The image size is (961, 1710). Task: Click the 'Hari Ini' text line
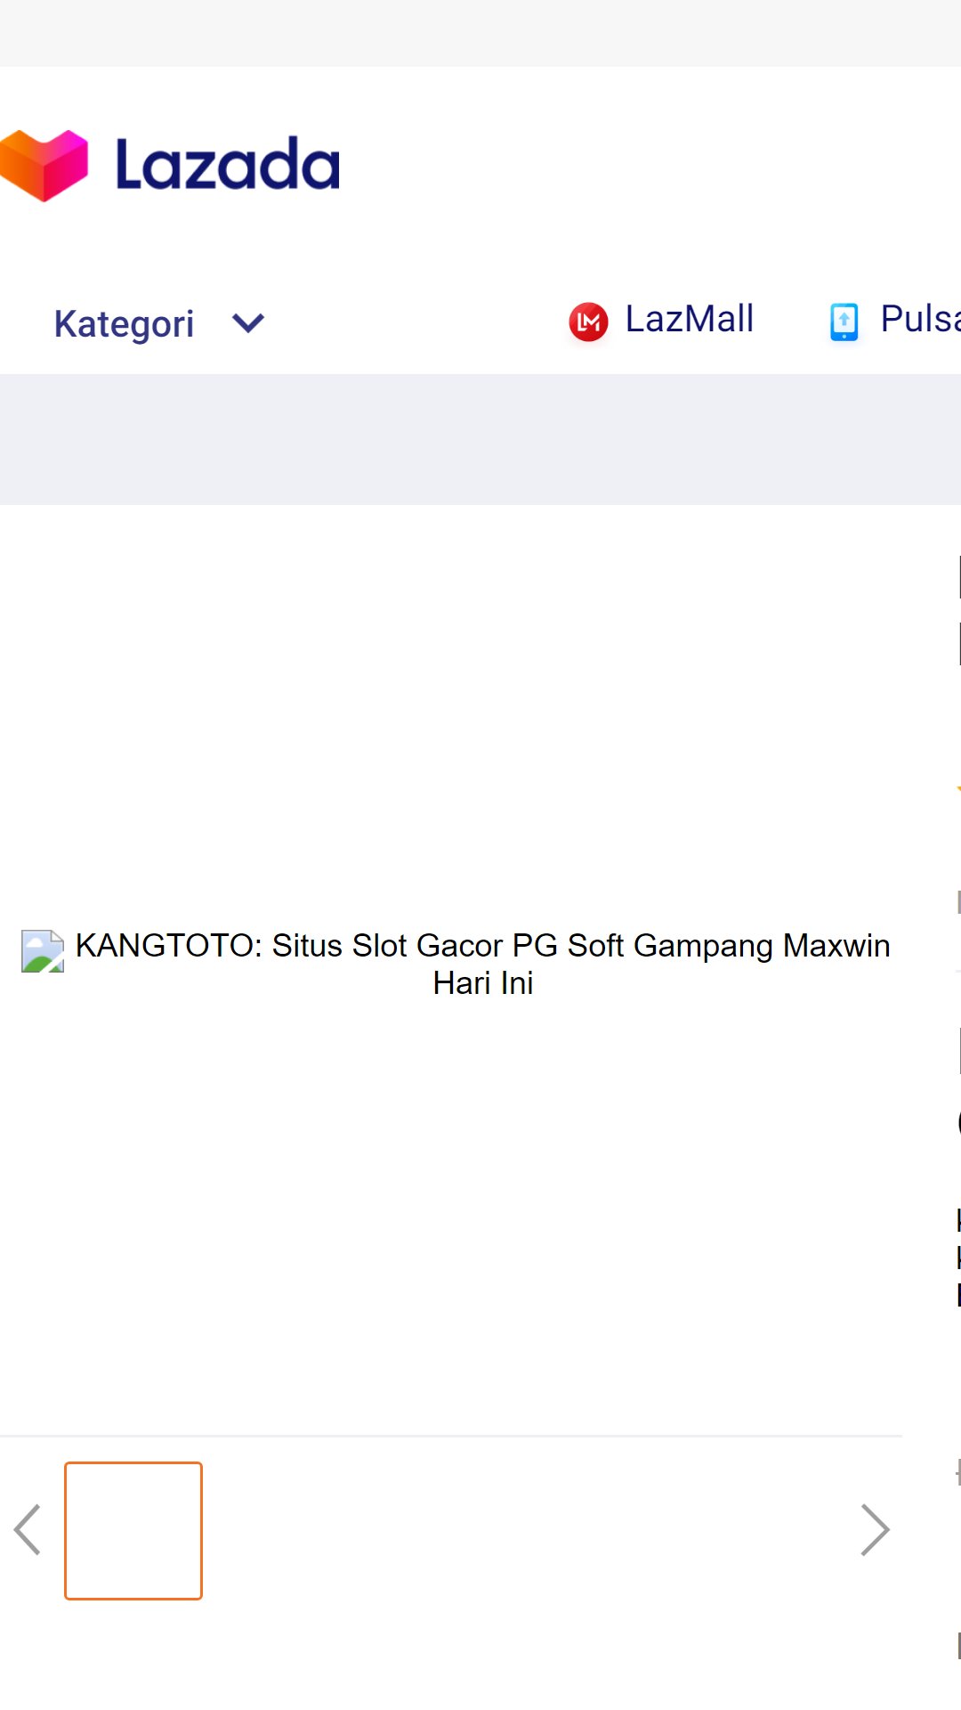[x=482, y=983]
